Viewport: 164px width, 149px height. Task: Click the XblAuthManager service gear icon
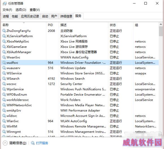pyautogui.click(x=4, y=52)
